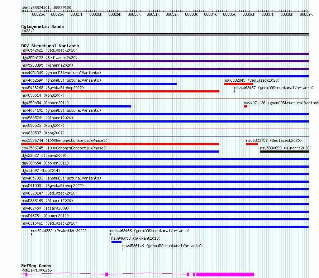This screenshot has width=319, height=278.
Task: Select the nsv830537 (Wong2007) label
Action: click(x=43, y=133)
